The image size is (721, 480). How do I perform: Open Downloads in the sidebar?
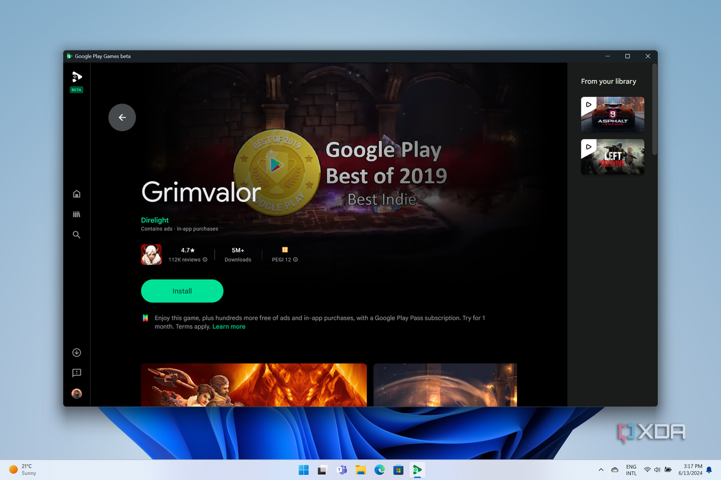[x=76, y=353]
